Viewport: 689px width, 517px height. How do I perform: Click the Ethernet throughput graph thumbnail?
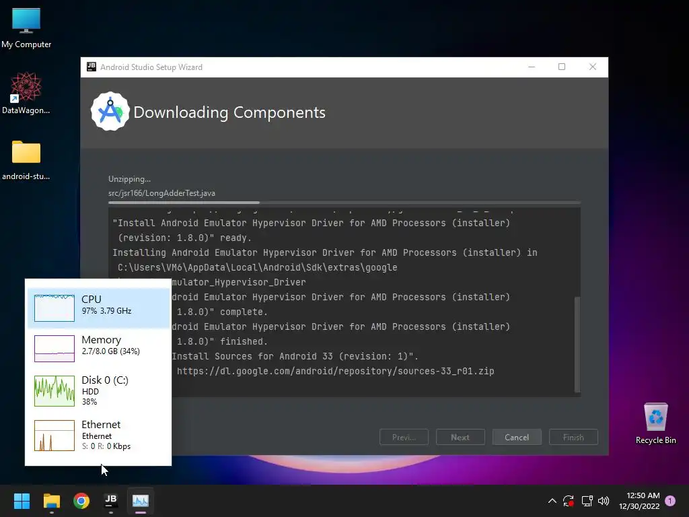click(55, 436)
